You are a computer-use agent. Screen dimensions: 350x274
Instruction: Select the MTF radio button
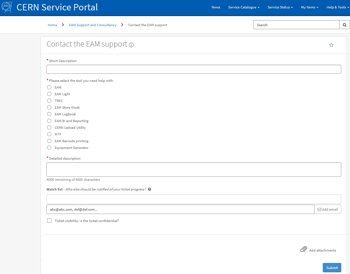(49, 134)
